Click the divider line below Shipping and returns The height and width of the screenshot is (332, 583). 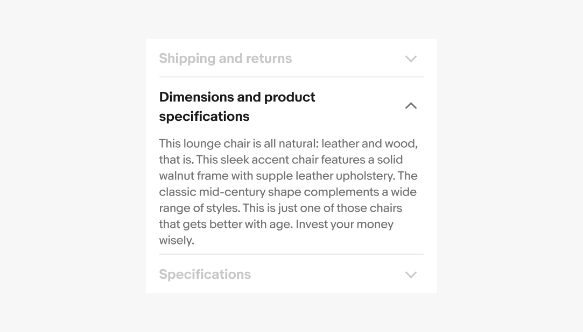click(291, 77)
